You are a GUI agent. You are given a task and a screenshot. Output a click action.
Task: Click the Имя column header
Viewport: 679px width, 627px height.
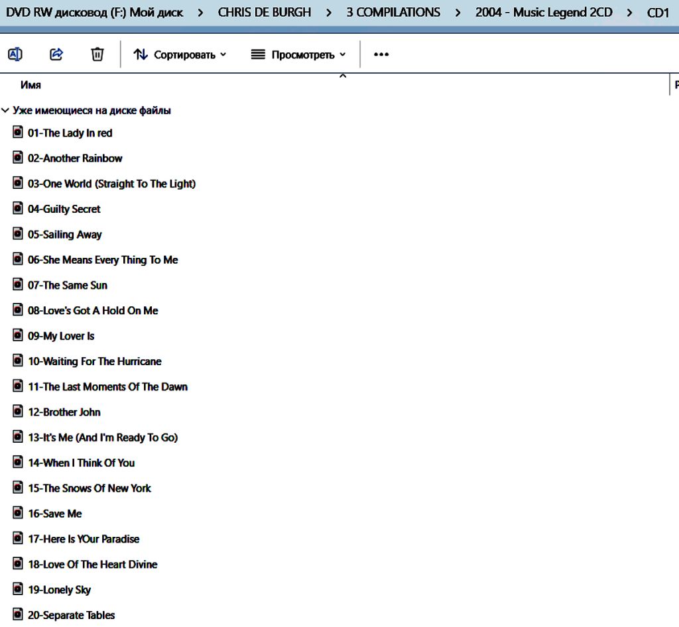31,85
